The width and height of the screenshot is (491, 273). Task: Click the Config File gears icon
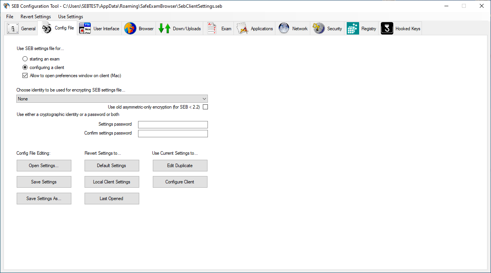click(47, 28)
